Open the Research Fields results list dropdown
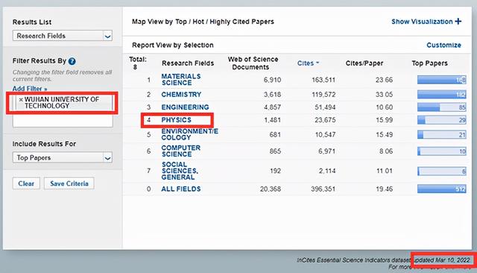 pos(63,36)
